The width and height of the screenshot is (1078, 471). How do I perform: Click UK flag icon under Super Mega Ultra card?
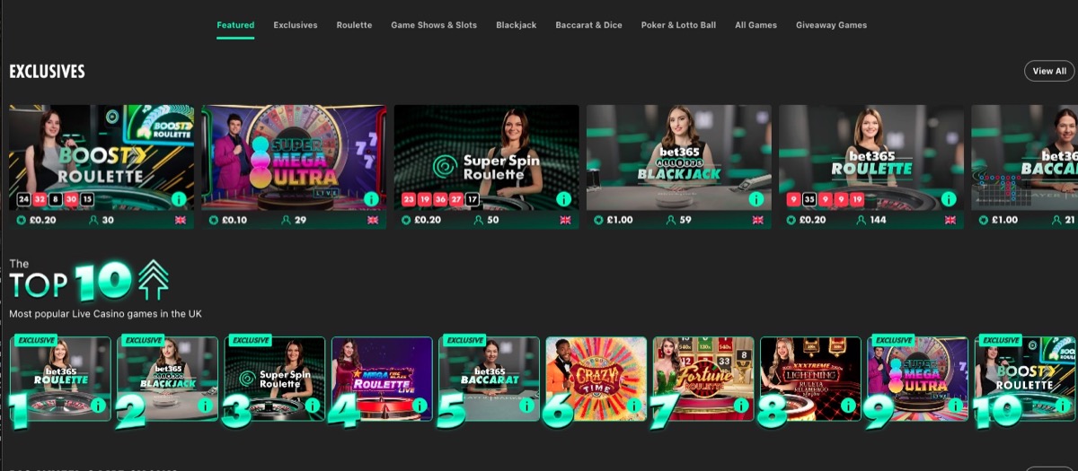coord(373,220)
